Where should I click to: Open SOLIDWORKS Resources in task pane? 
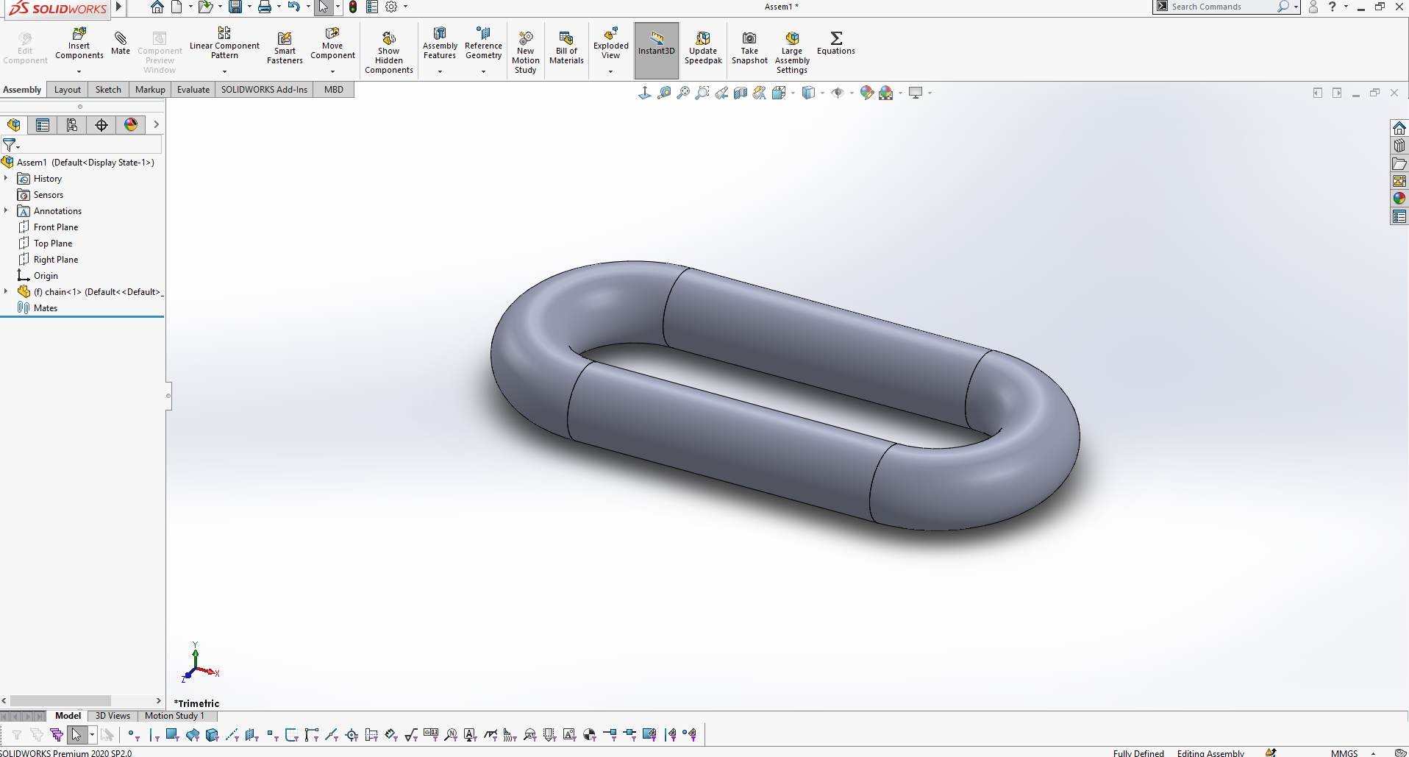point(1399,128)
